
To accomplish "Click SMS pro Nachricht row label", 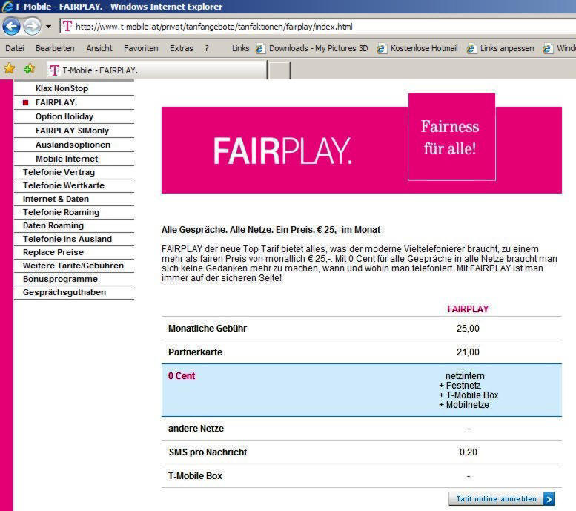I will pos(208,452).
